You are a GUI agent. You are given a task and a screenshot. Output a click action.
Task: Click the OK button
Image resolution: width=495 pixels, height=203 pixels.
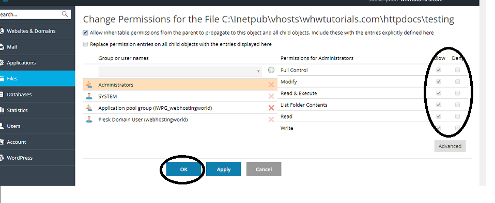click(x=184, y=170)
